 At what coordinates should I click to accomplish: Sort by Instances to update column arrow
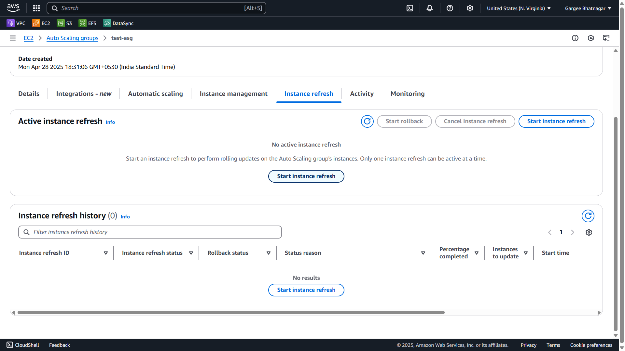(526, 253)
